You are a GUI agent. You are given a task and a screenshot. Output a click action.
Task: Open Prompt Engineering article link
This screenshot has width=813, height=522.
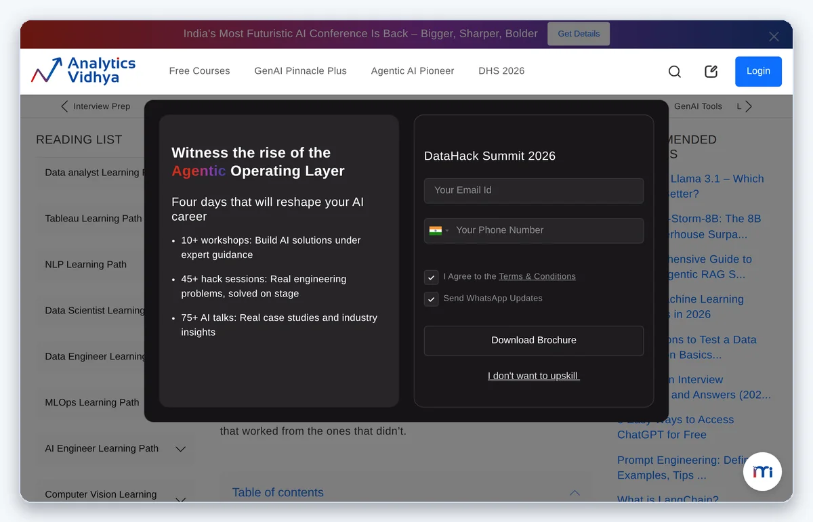click(684, 468)
